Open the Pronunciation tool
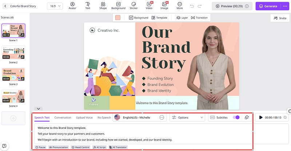 59,147
